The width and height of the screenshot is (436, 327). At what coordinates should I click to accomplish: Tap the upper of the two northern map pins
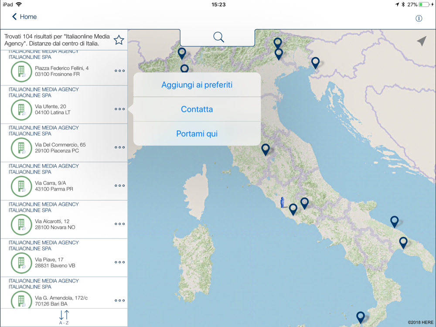pyautogui.click(x=277, y=42)
